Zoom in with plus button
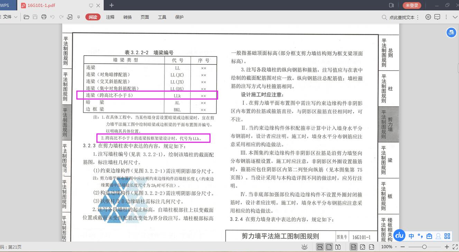 447,247
